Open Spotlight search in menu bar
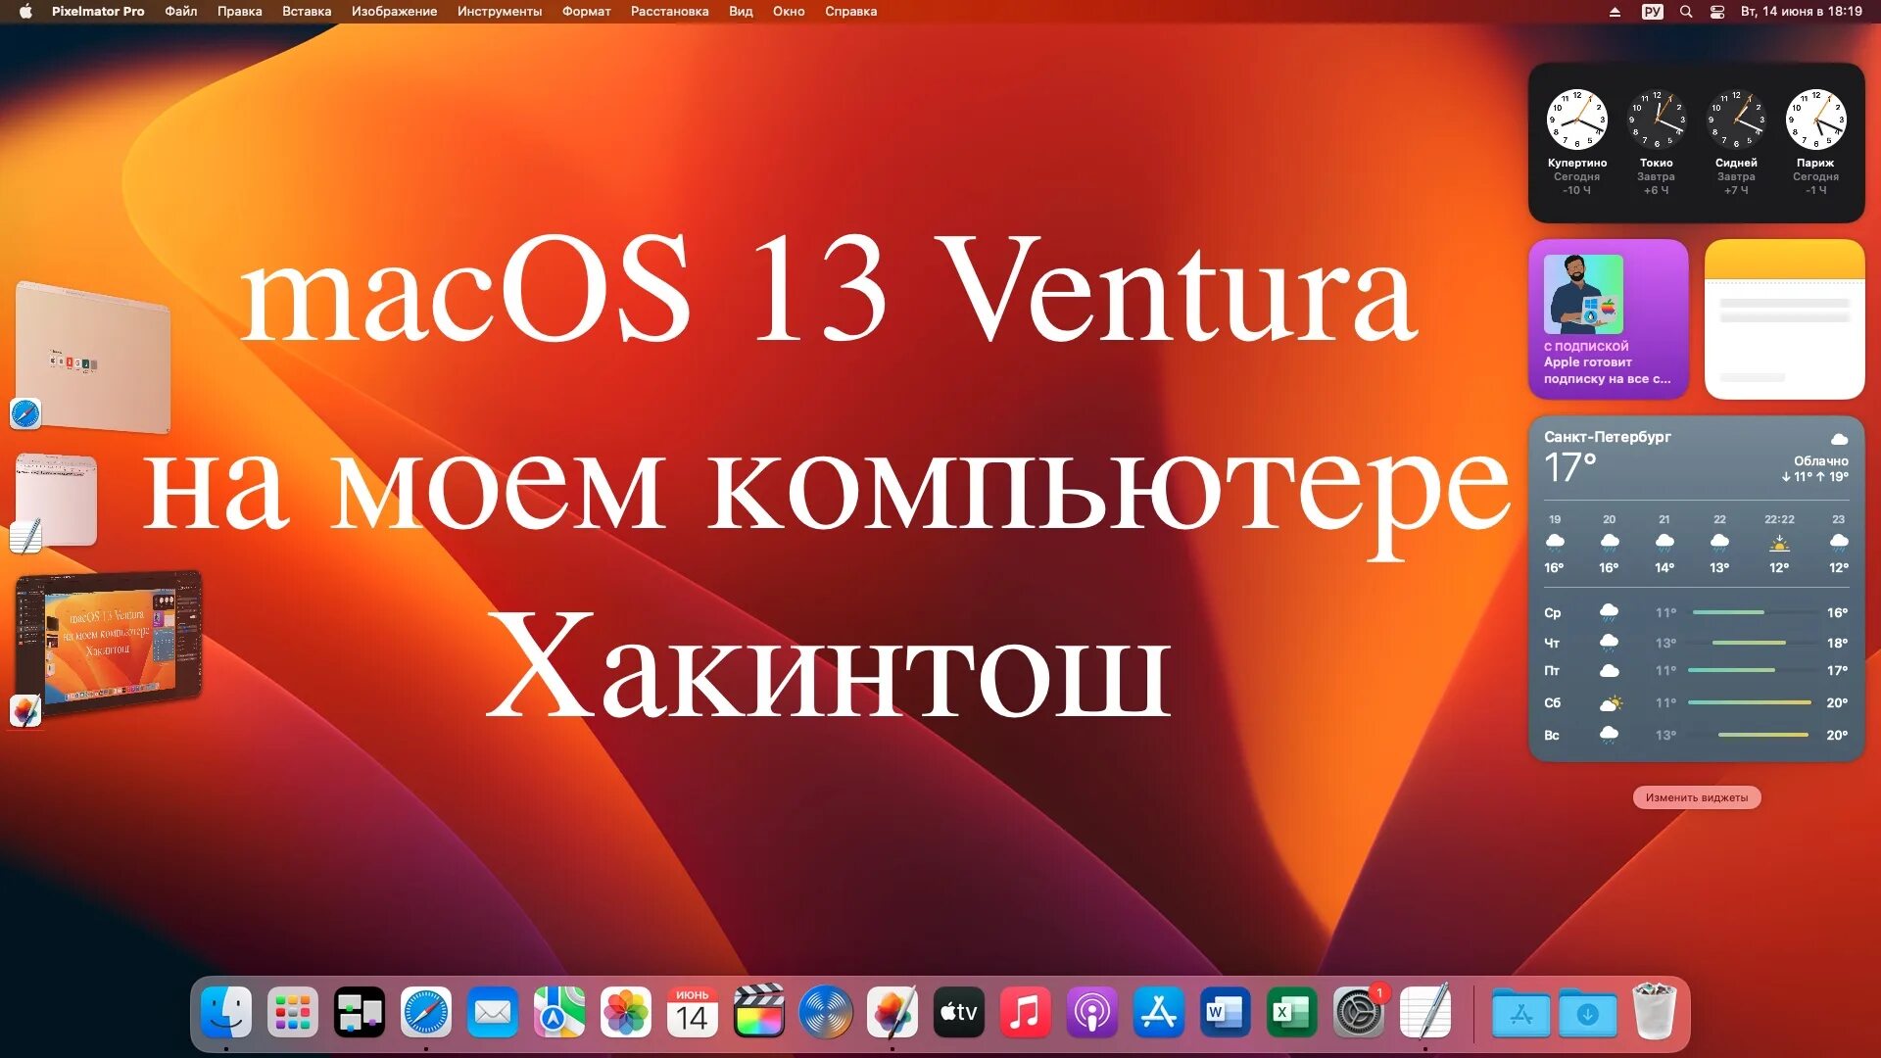 tap(1686, 12)
